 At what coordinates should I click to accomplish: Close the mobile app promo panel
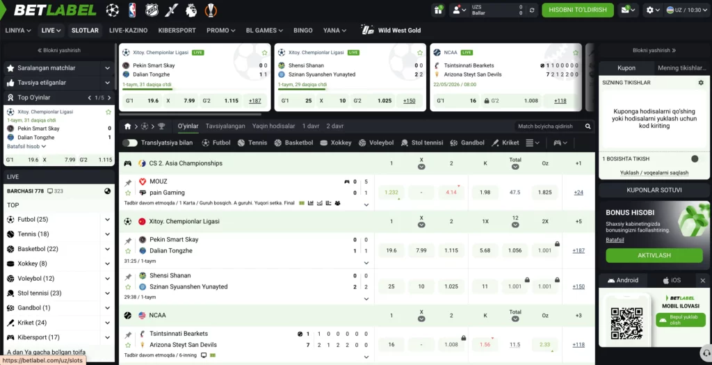click(x=702, y=281)
